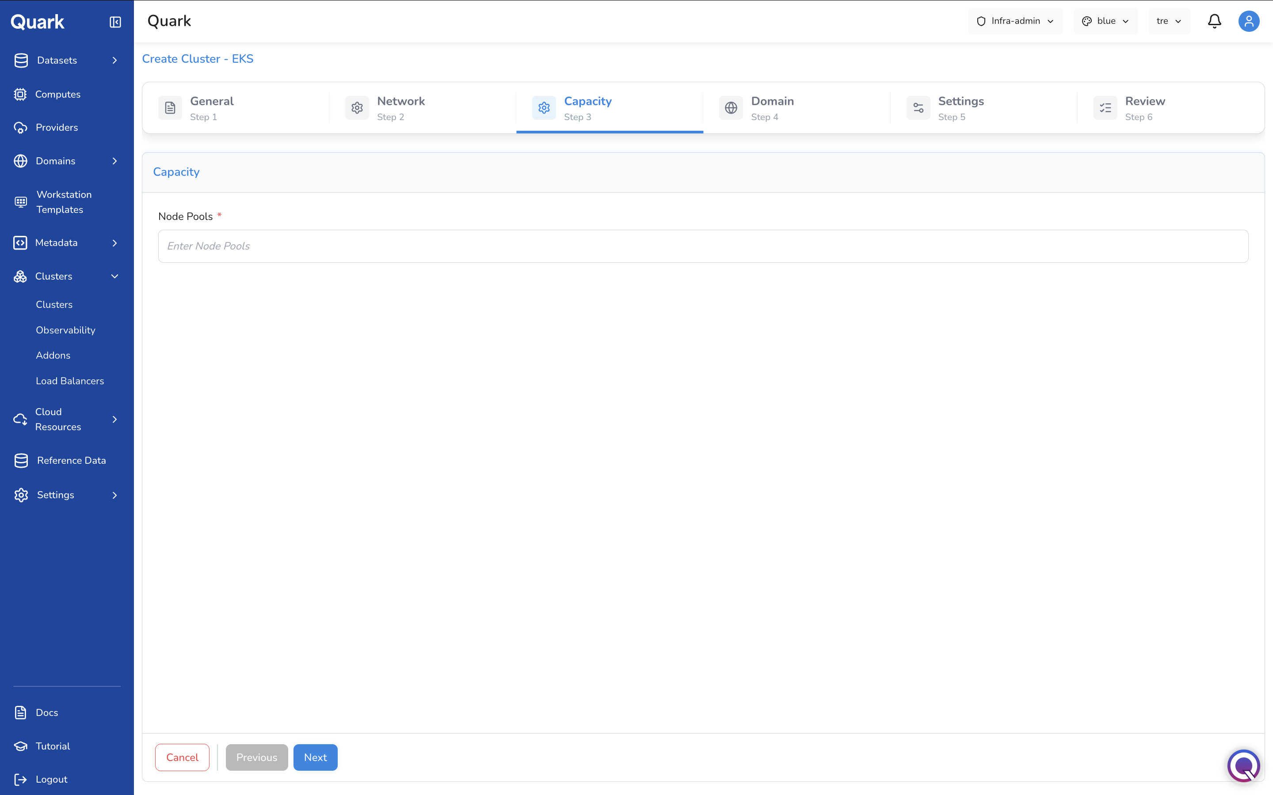Open Load Balancers under Clusters
This screenshot has height=795, width=1273.
[70, 381]
